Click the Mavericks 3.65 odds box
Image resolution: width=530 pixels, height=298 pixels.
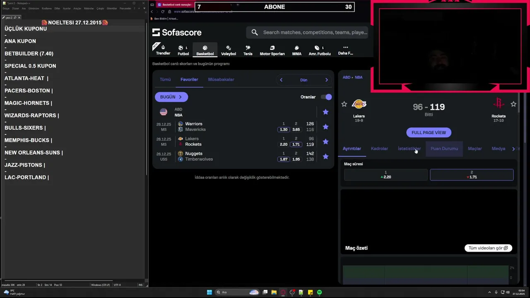pos(296,130)
